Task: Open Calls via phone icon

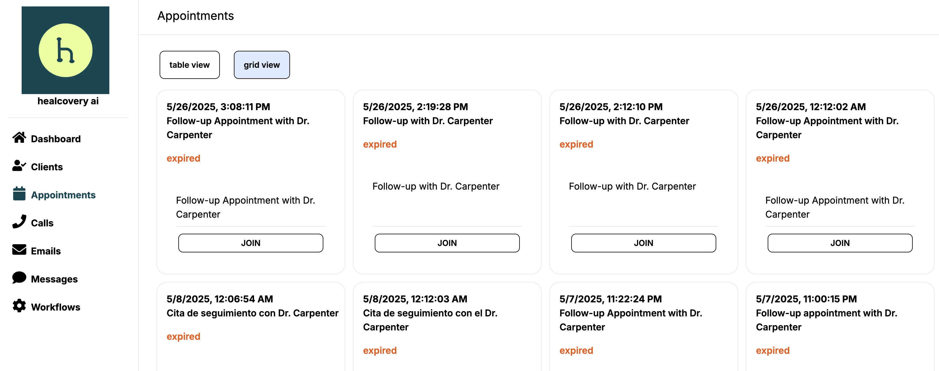Action: pos(19,222)
